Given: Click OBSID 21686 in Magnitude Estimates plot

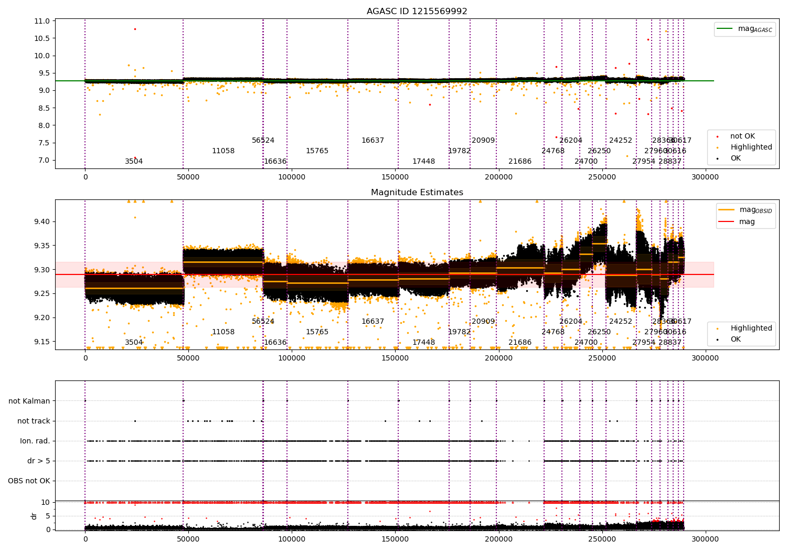Looking at the screenshot, I should [520, 343].
